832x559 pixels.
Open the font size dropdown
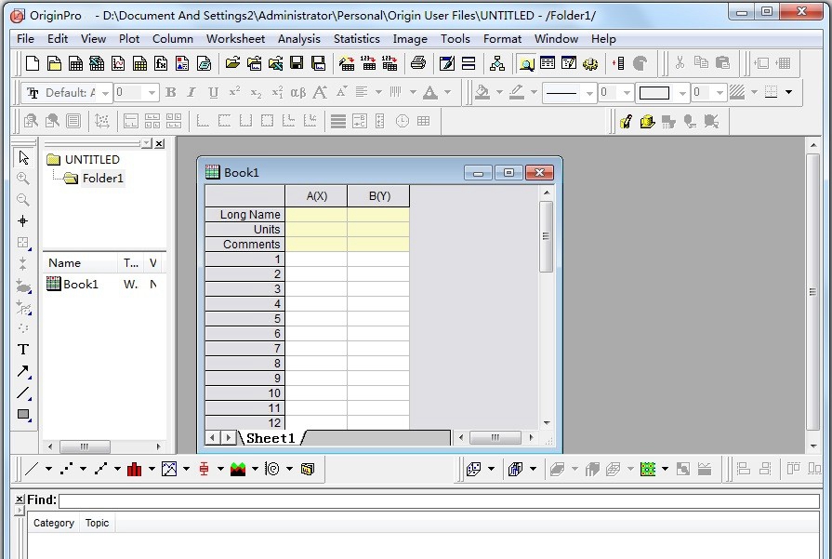click(152, 93)
